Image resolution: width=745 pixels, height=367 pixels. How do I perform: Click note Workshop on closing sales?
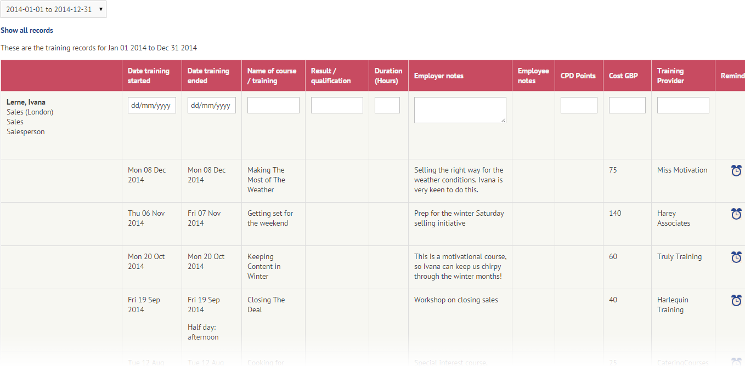click(x=456, y=300)
